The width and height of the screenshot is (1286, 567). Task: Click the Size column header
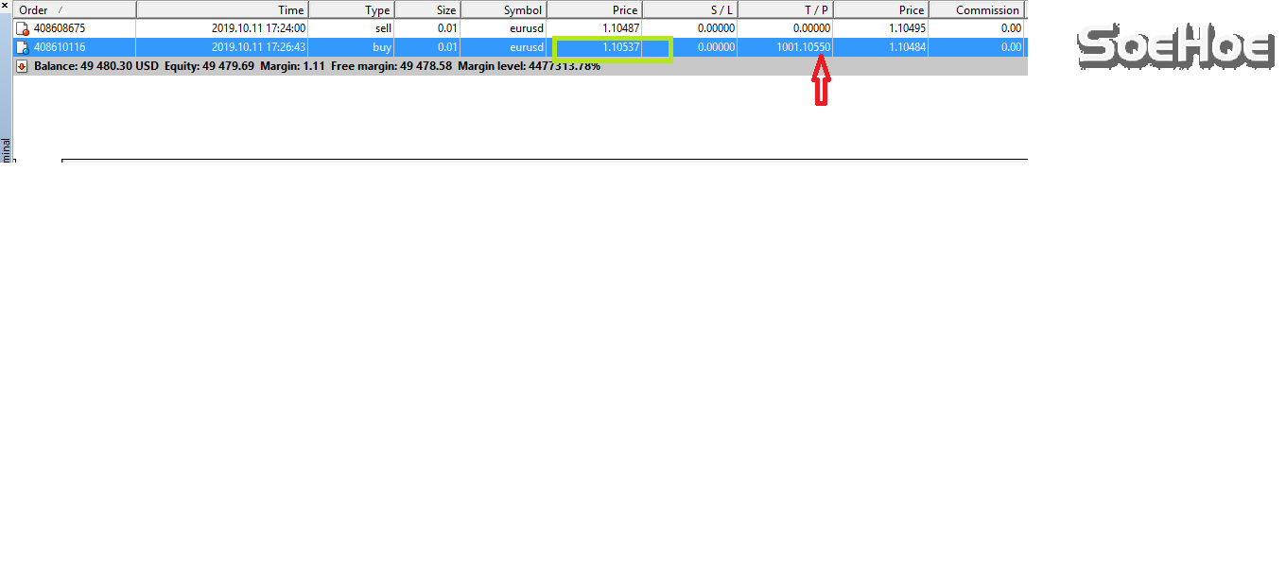pos(445,10)
